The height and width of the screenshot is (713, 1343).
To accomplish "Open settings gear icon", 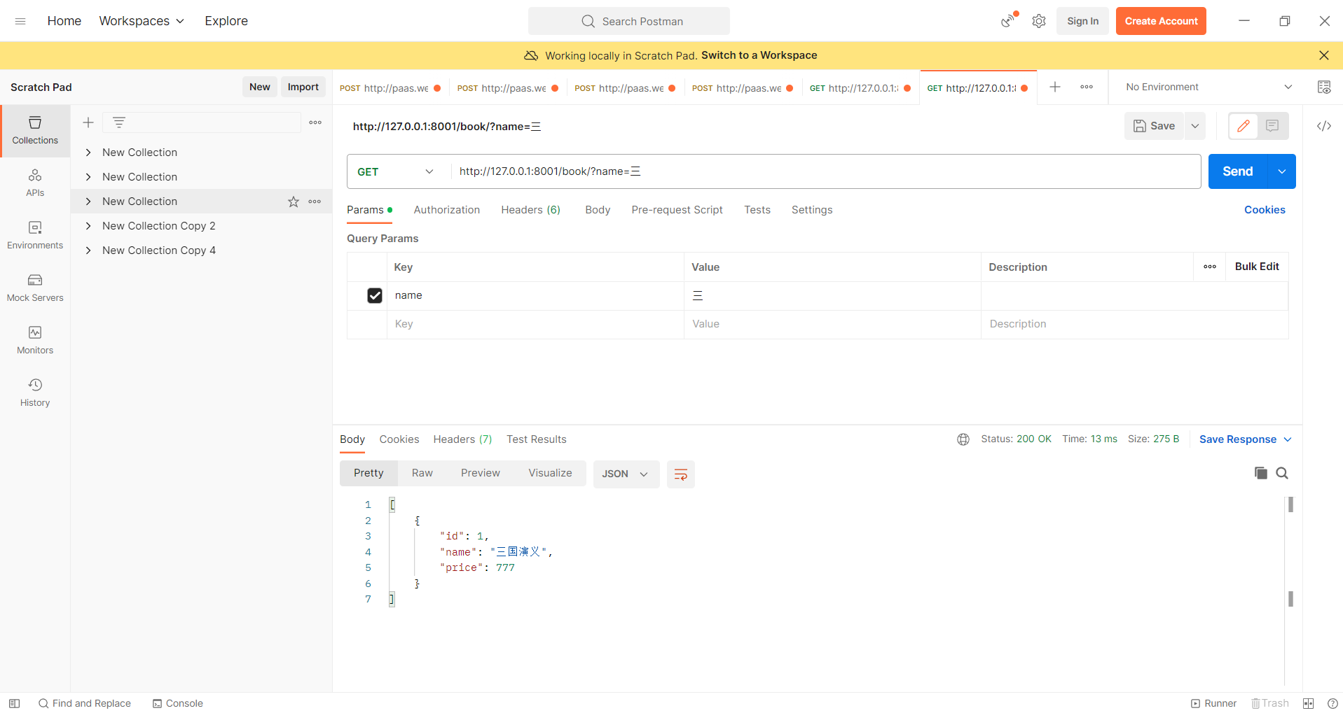I will (1039, 21).
